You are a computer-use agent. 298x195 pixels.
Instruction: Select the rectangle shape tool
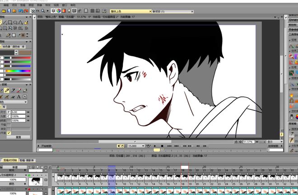click(10, 23)
